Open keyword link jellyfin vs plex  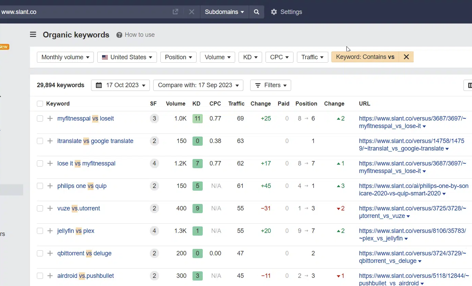click(x=76, y=231)
